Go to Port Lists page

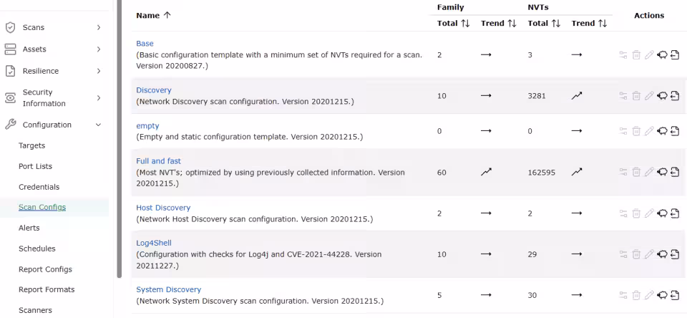(x=35, y=166)
